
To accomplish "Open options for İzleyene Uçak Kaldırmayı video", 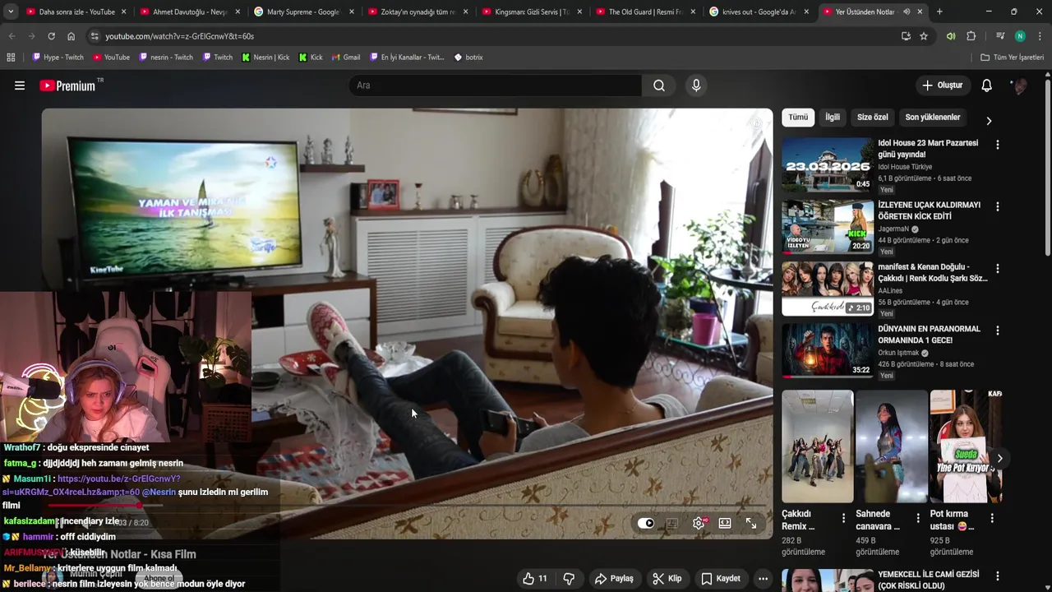I will point(998,206).
